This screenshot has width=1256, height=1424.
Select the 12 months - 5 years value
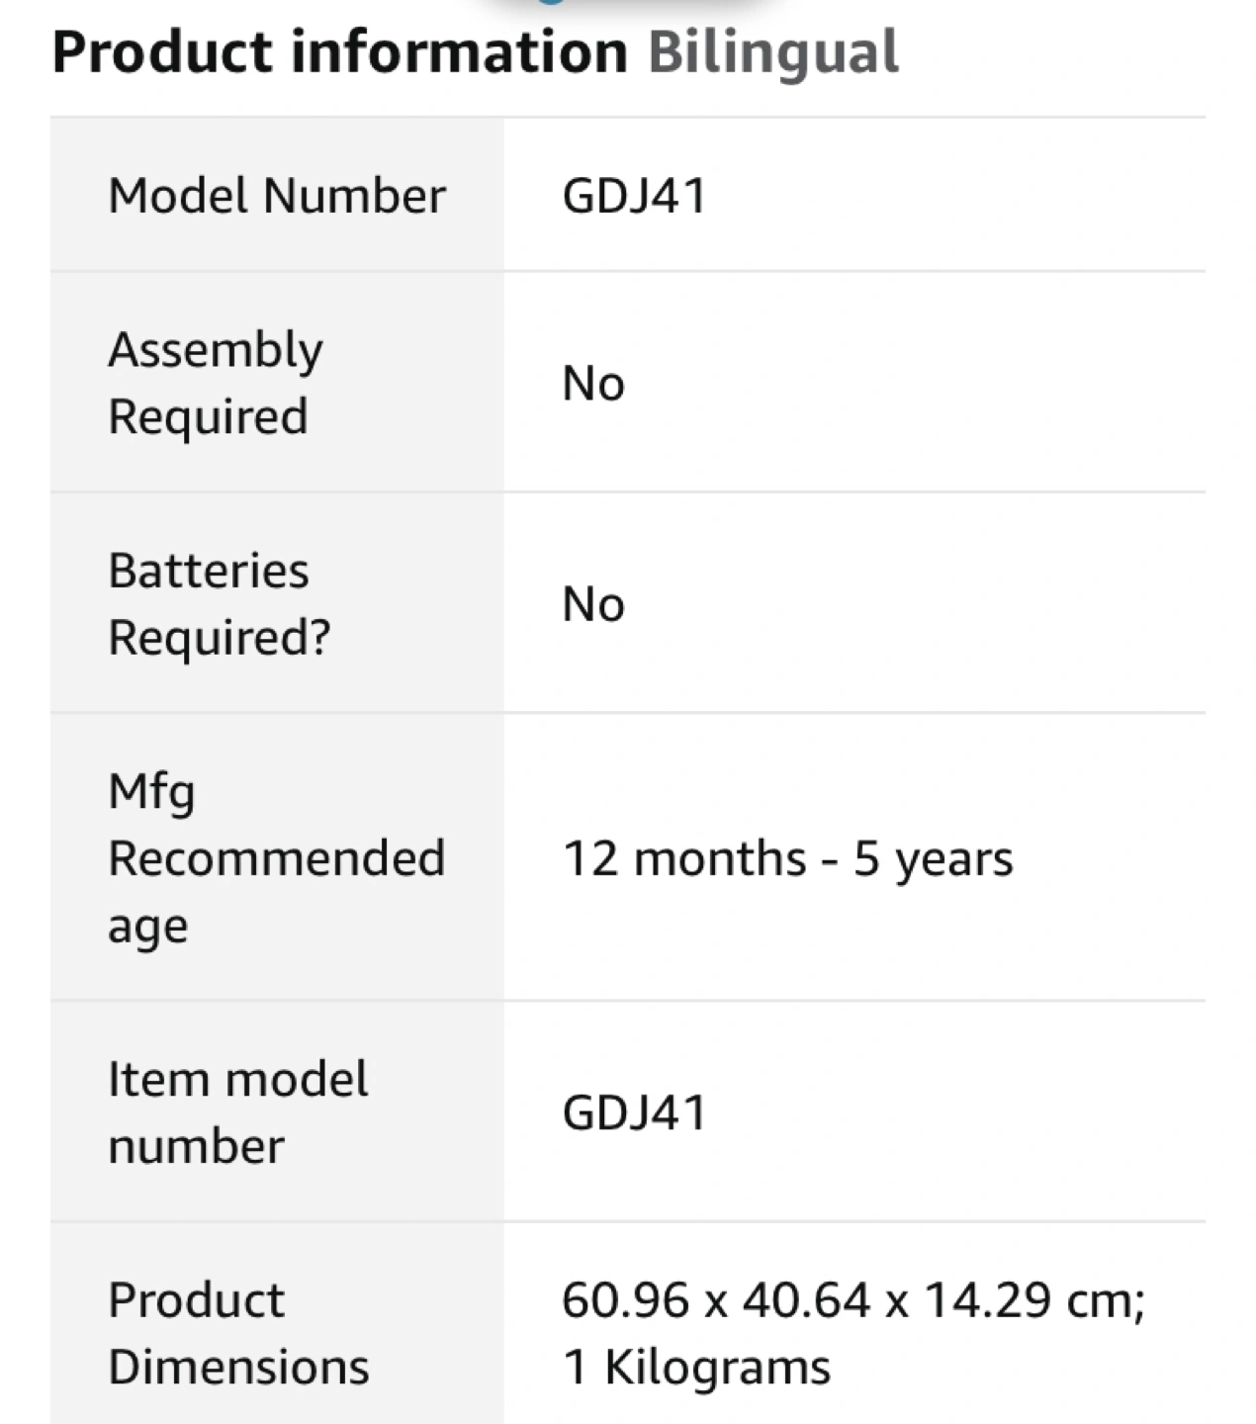pyautogui.click(x=787, y=858)
